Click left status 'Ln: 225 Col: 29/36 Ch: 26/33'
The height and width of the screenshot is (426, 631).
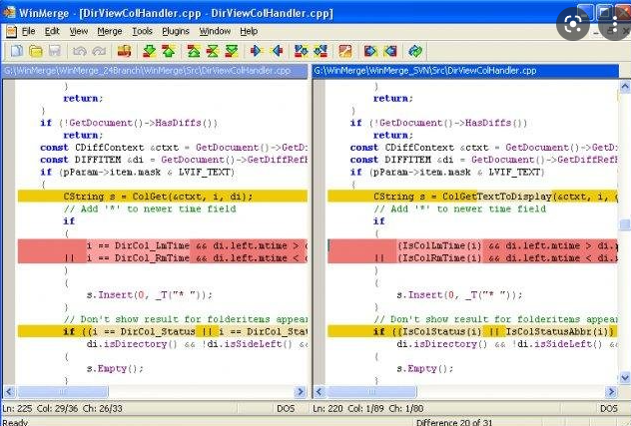coord(62,409)
